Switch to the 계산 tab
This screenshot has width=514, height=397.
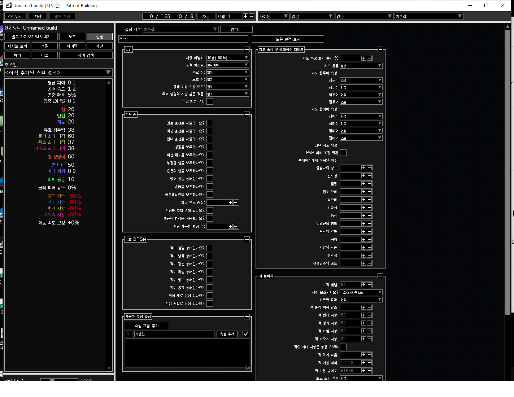[x=100, y=46]
